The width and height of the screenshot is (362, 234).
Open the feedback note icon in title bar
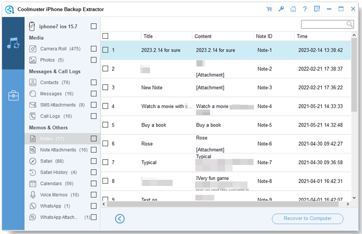coord(317,9)
